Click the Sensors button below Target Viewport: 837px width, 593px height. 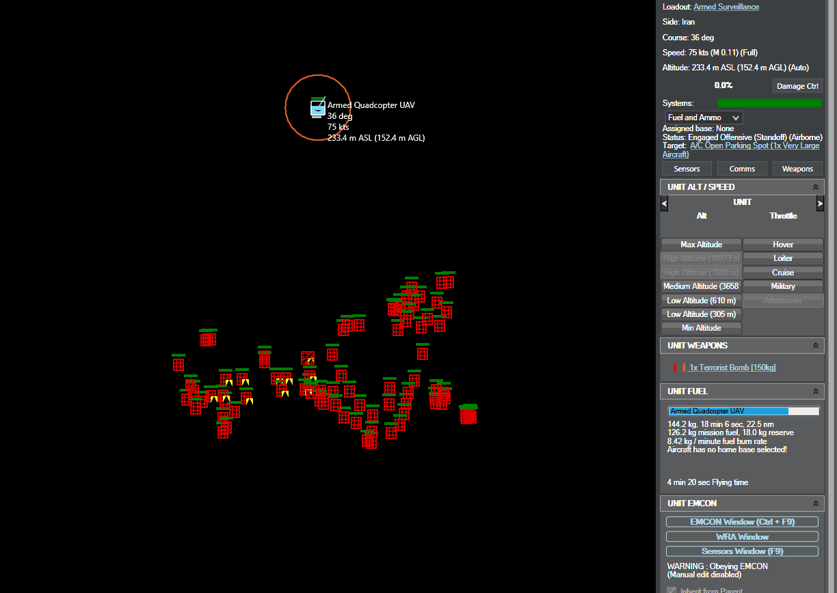[687, 169]
